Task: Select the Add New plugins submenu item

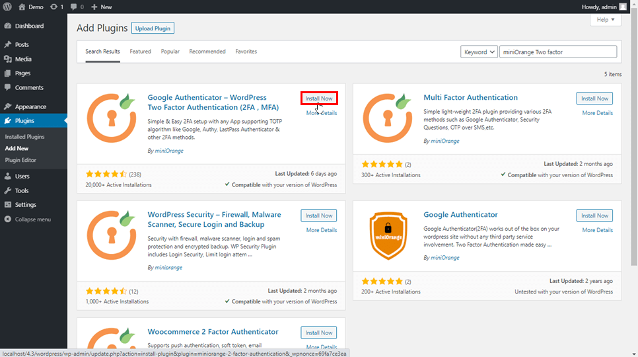Action: coord(17,149)
